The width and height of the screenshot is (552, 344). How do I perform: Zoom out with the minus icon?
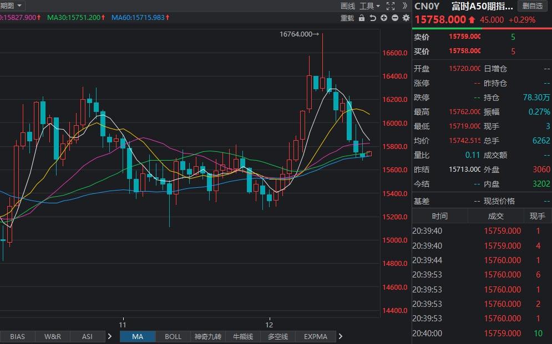click(395, 18)
